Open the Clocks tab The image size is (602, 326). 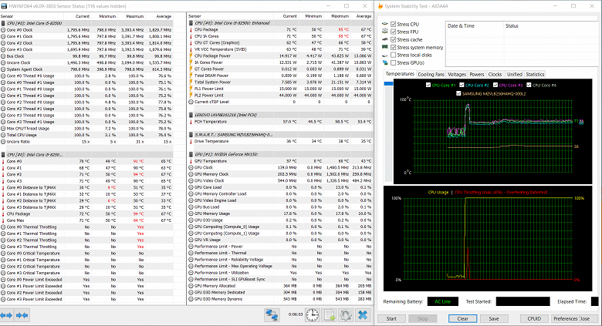495,75
